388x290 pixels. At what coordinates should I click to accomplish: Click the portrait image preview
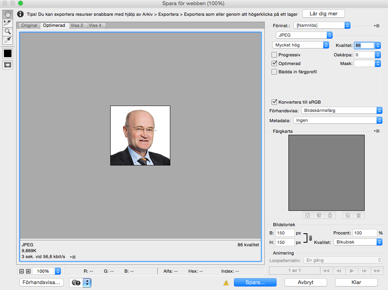pyautogui.click(x=140, y=136)
